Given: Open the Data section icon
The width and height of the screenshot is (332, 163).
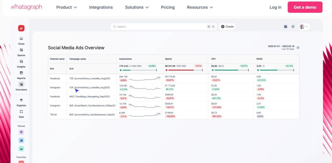Looking at the screenshot, I should pyautogui.click(x=21, y=112).
